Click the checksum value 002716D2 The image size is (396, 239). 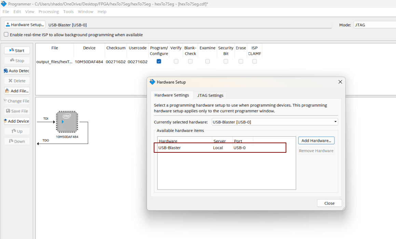(116, 61)
